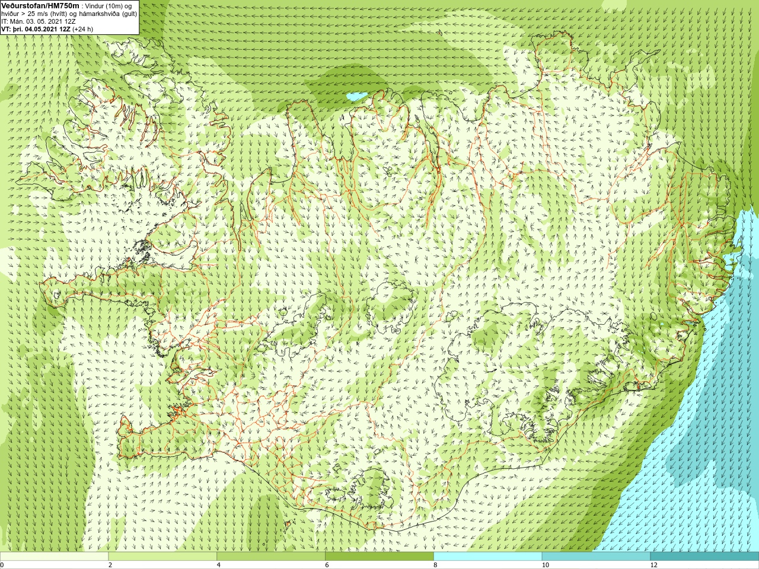This screenshot has height=569, width=759.
Task: Click the legend label '0'
Action: (x=2, y=565)
